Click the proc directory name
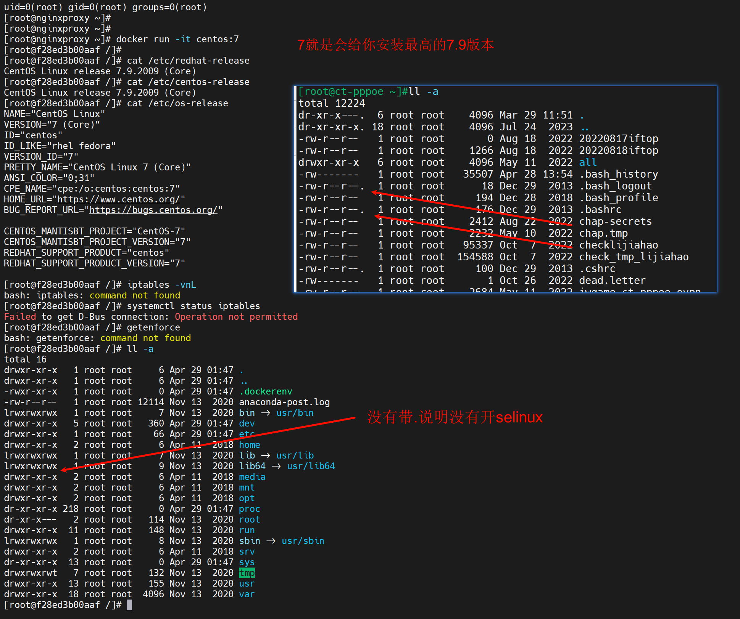Image resolution: width=740 pixels, height=619 pixels. pyautogui.click(x=249, y=509)
